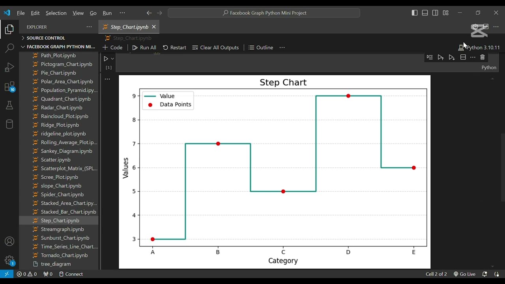Image resolution: width=505 pixels, height=284 pixels.
Task: Run by line in cell toolbar
Action: [430, 57]
